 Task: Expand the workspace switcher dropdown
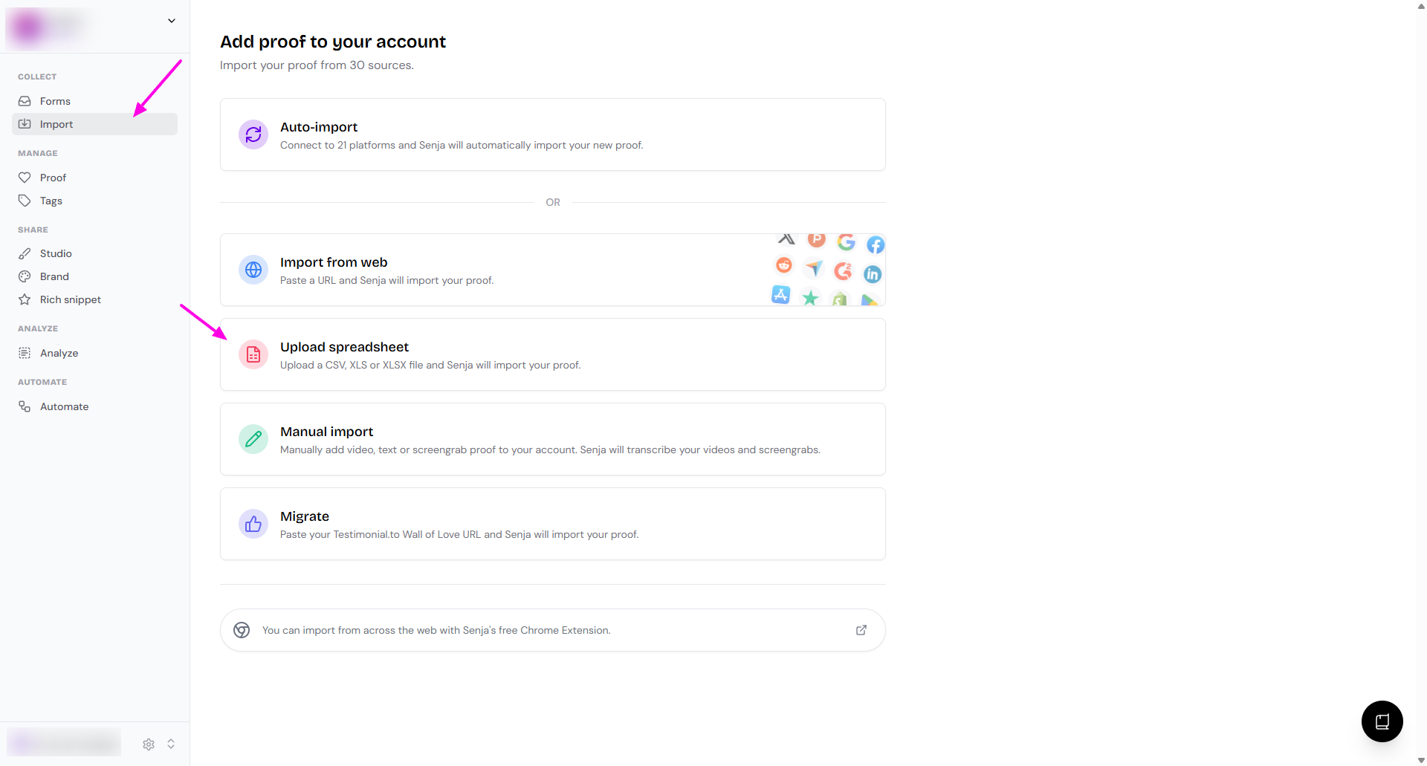coord(172,21)
